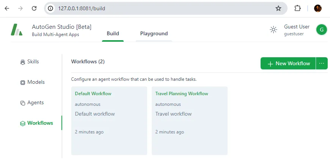This screenshot has width=330, height=160.
Task: Click '2 minutes ago' on Default Workflow card
Action: (x=89, y=132)
